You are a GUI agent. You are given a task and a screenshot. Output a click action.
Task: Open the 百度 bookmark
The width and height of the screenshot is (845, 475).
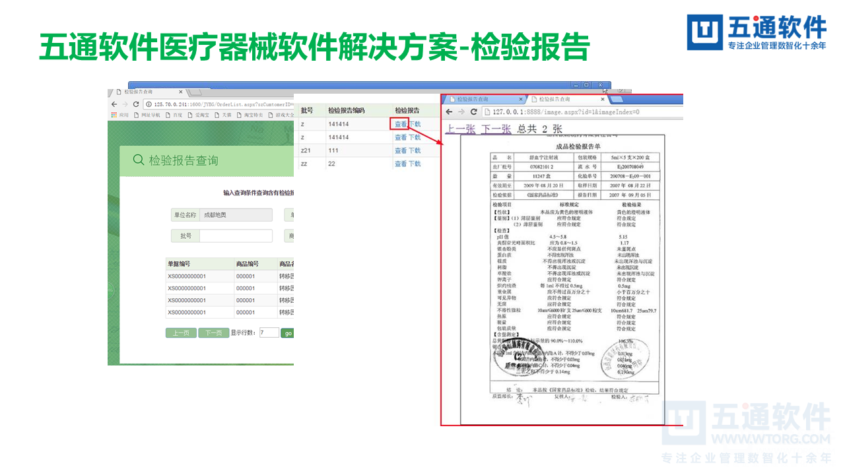coord(176,113)
